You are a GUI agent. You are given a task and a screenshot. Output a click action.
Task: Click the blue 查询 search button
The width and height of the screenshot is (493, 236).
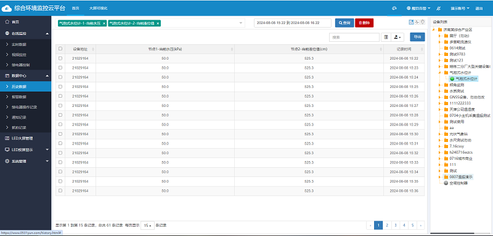[x=344, y=23]
